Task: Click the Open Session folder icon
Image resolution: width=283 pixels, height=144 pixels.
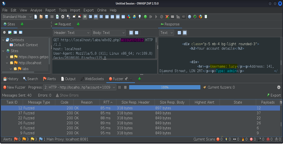Action: (x=41, y=17)
